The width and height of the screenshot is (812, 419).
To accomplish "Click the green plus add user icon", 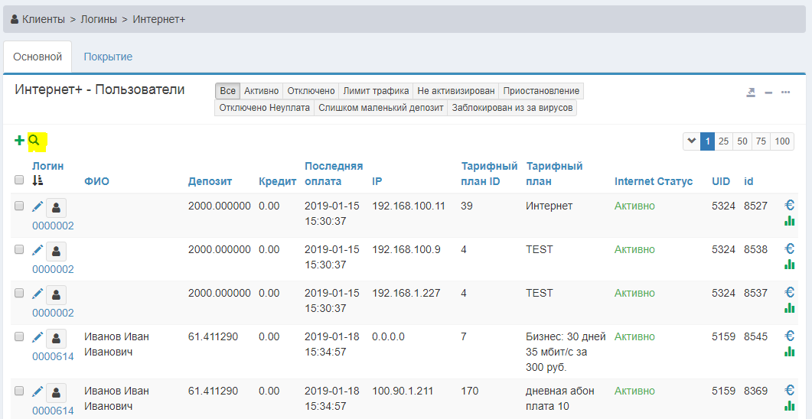I will (19, 141).
